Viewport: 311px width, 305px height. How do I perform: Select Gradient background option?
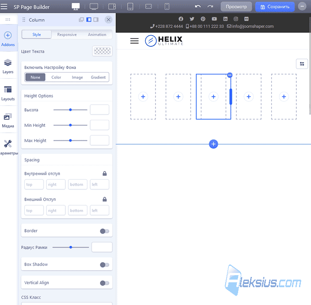click(98, 77)
